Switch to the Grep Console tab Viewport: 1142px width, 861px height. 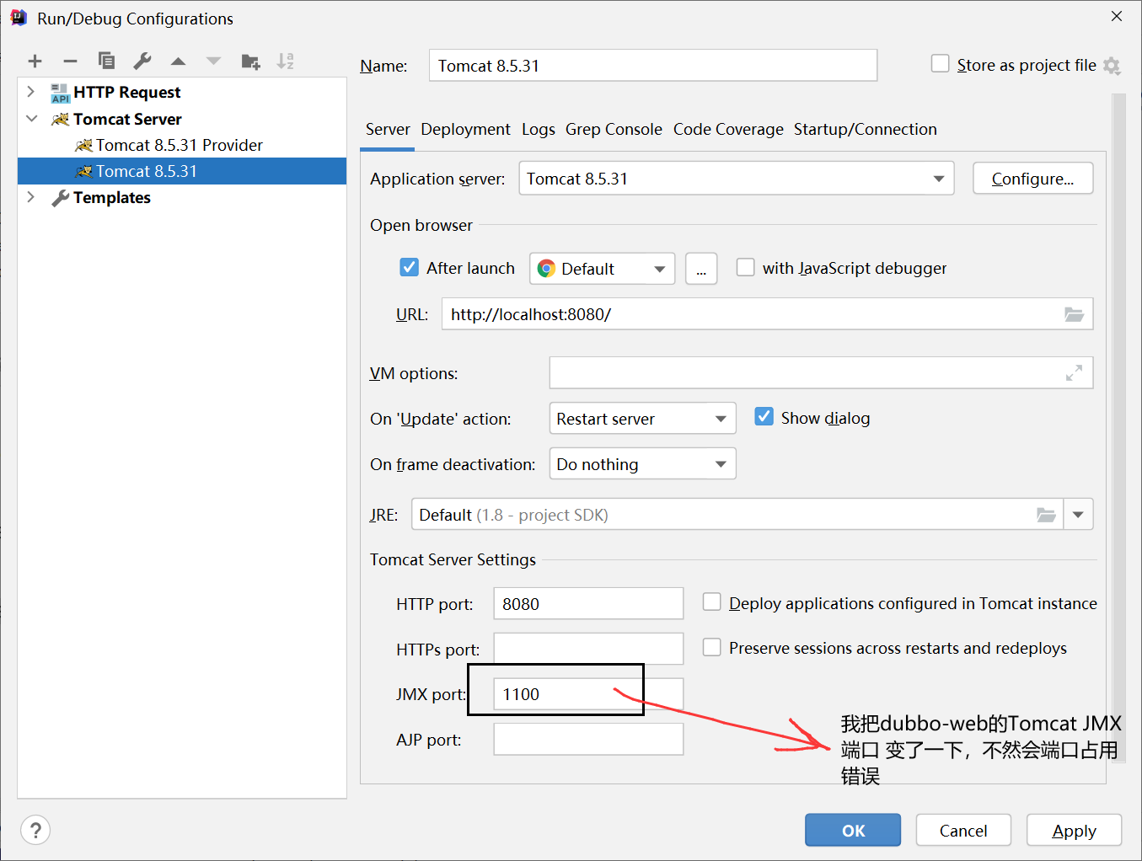point(614,129)
